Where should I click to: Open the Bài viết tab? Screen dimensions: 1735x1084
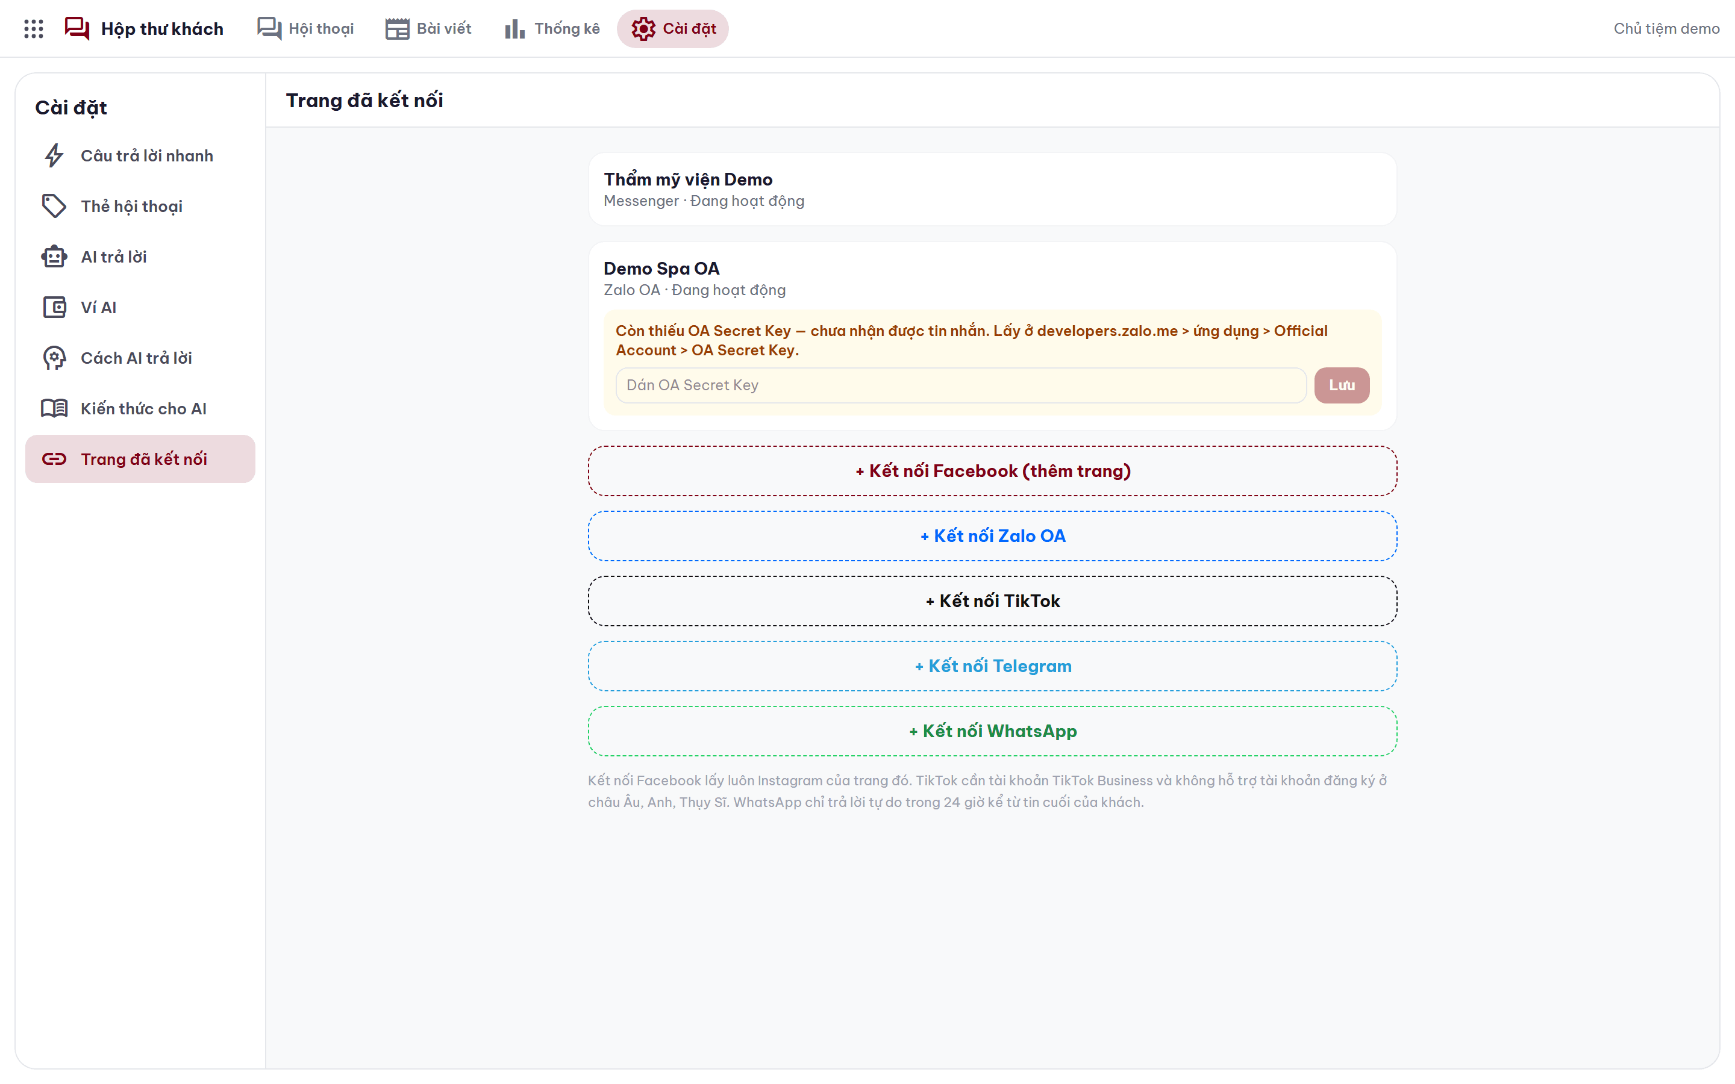[429, 29]
